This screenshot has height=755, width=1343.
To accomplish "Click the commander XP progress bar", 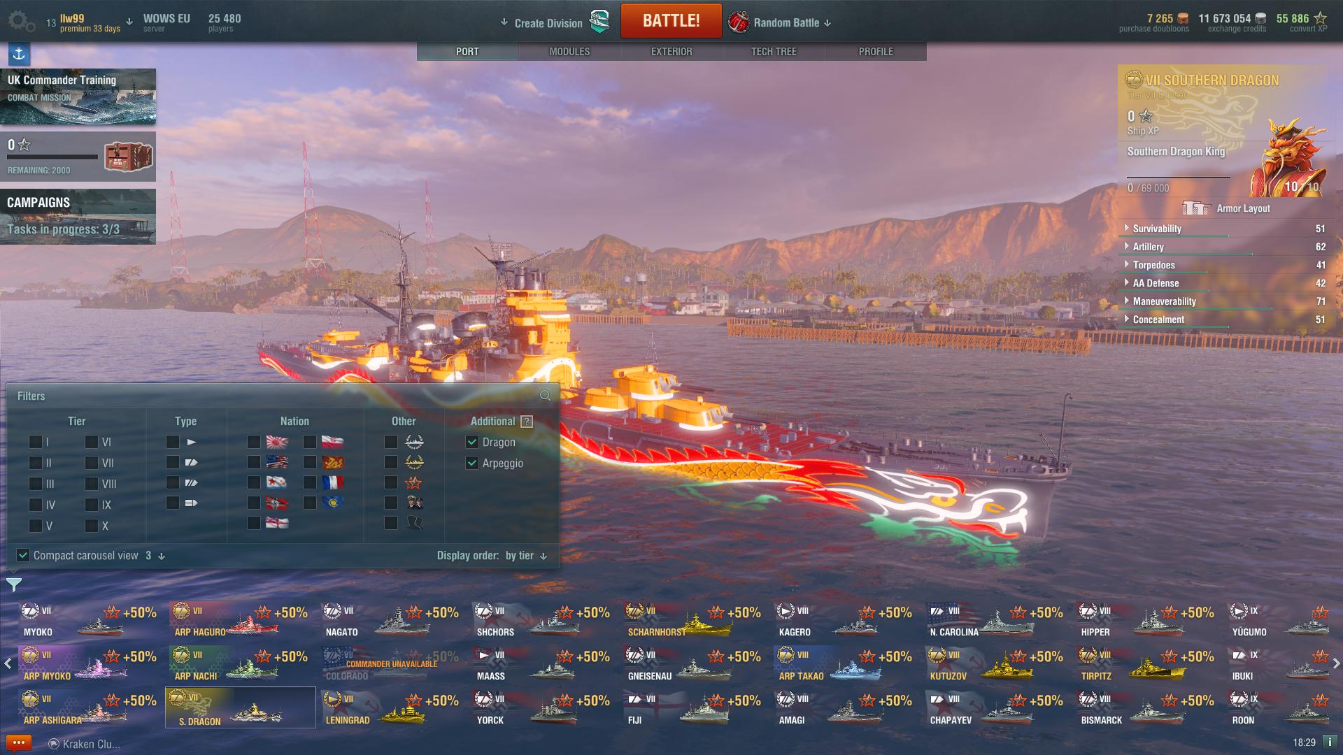I will pyautogui.click(x=1179, y=178).
